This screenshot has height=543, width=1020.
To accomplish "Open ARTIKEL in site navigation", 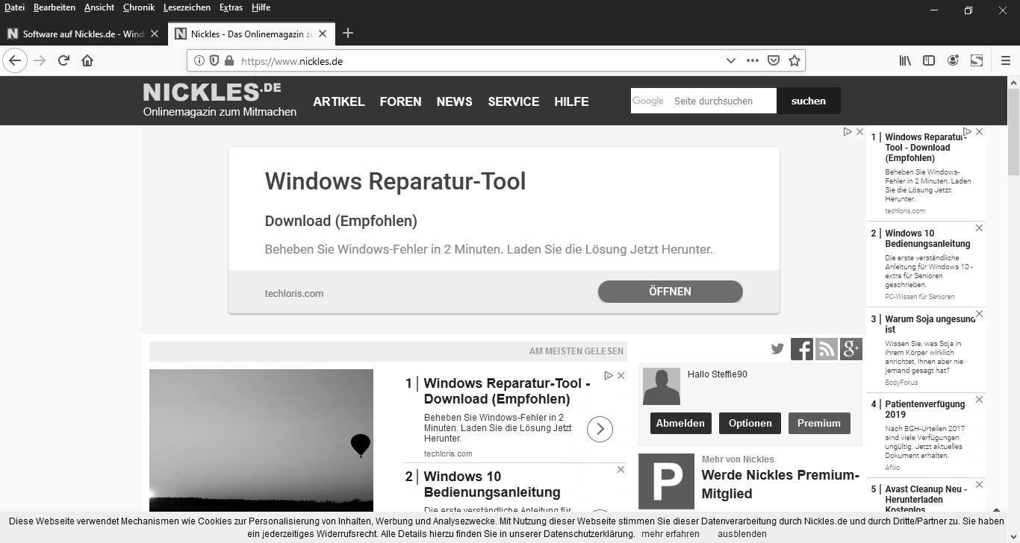I will 339,101.
